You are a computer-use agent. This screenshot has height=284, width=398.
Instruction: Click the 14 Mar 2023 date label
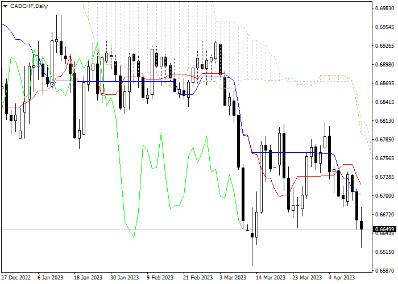pos(271,277)
